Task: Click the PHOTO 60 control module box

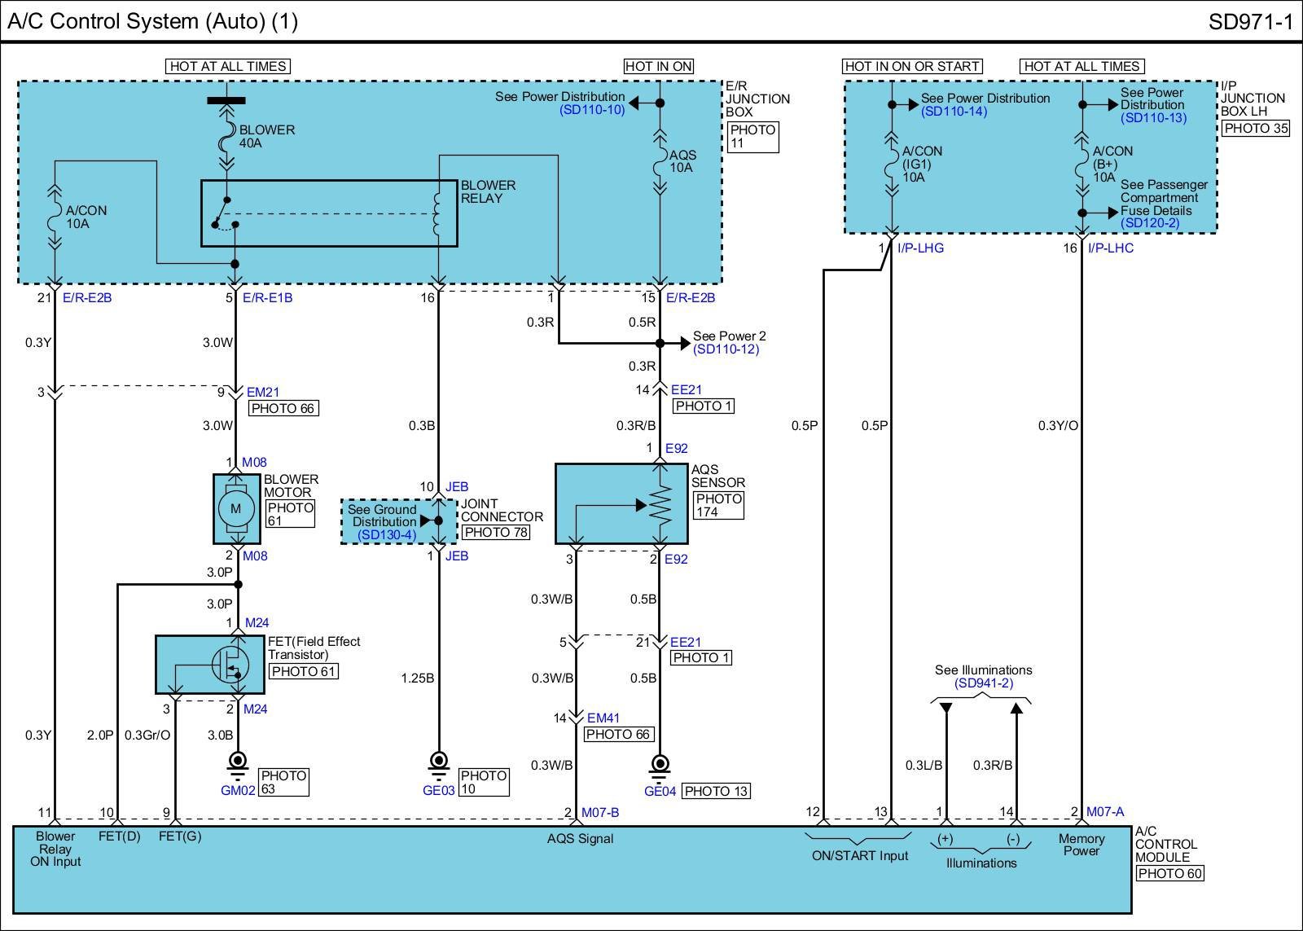Action: [1170, 873]
